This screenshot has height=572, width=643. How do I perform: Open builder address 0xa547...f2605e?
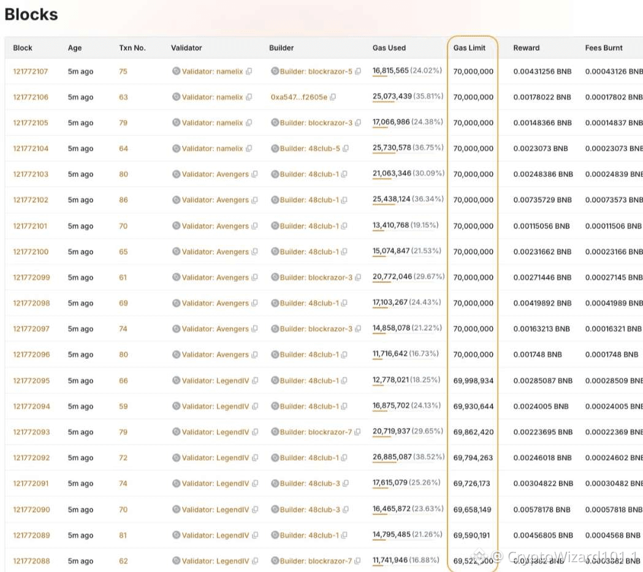299,97
